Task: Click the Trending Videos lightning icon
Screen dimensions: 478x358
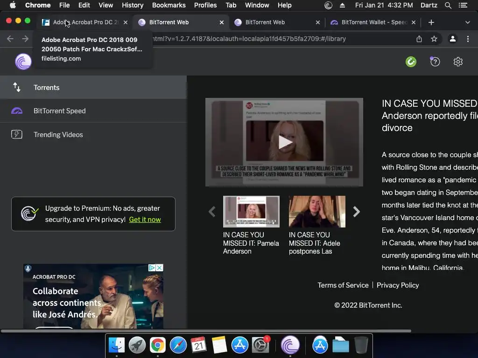Action: (17, 134)
